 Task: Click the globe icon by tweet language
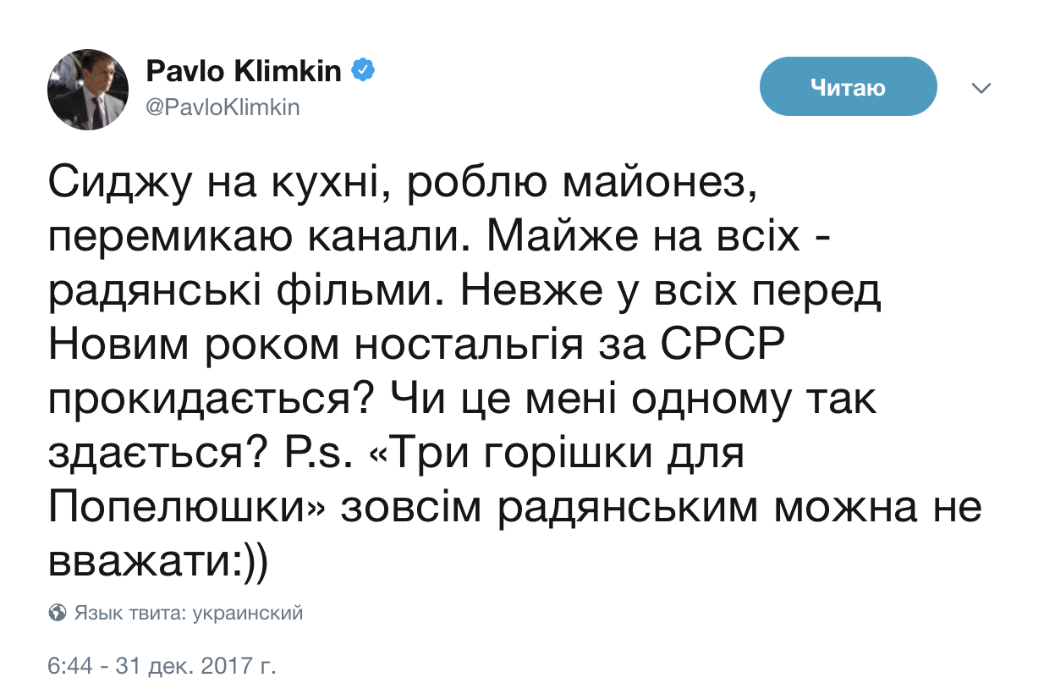point(58,613)
